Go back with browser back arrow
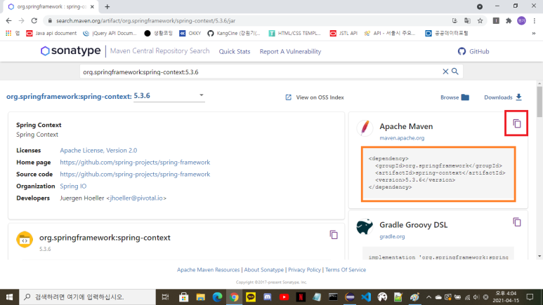 pyautogui.click(x=9, y=21)
